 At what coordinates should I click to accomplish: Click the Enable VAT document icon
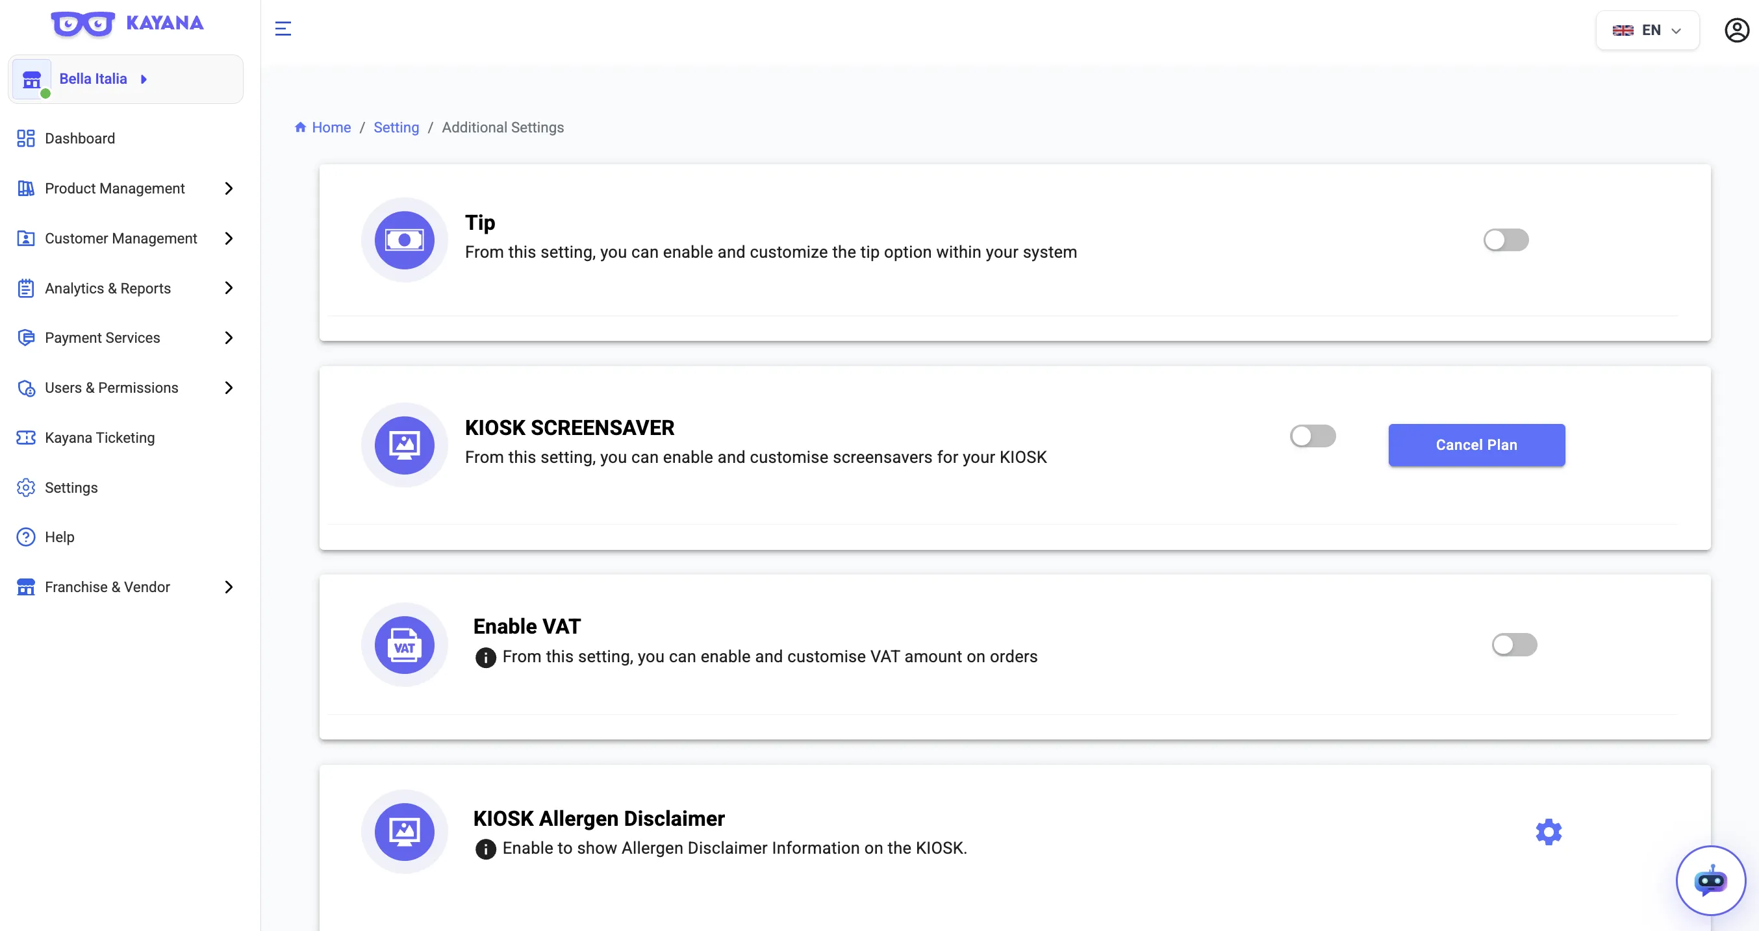[404, 644]
